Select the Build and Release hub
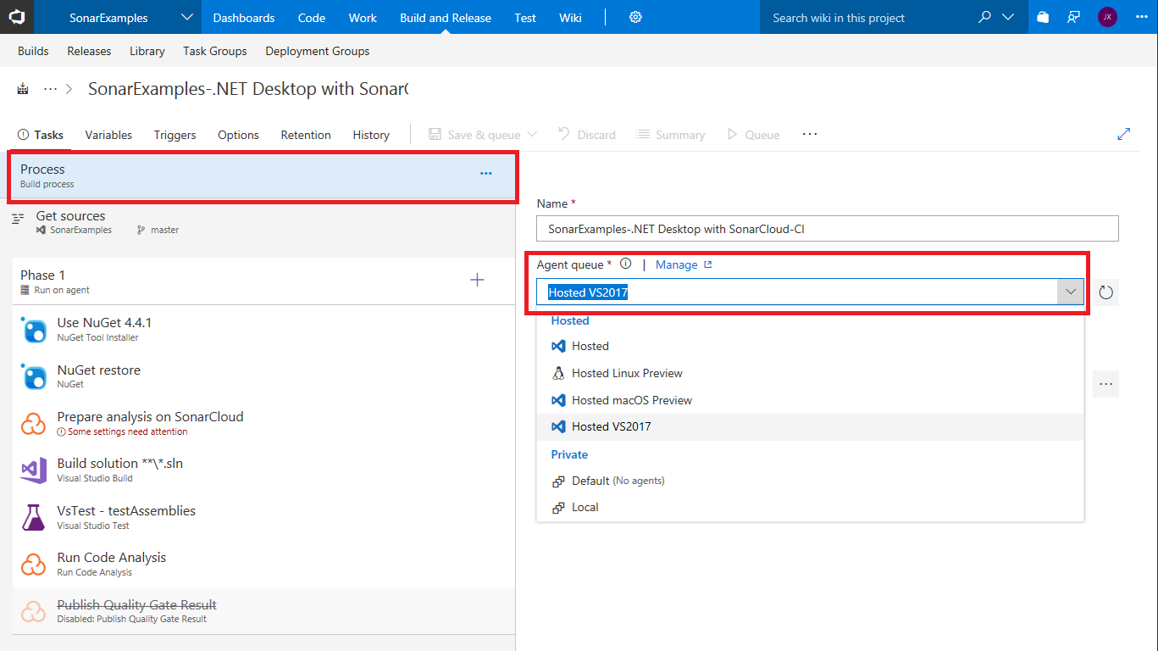This screenshot has height=651, width=1158. 446,18
